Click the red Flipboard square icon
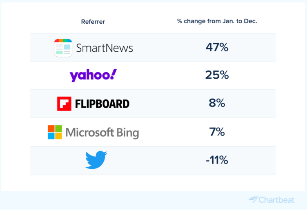The image size is (307, 210). 64,104
